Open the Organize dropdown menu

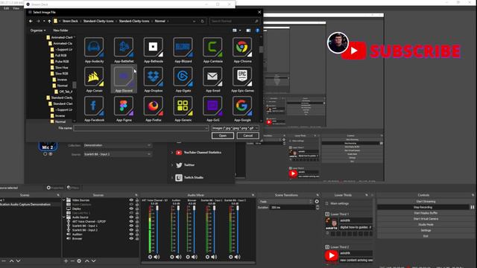pyautogui.click(x=38, y=31)
